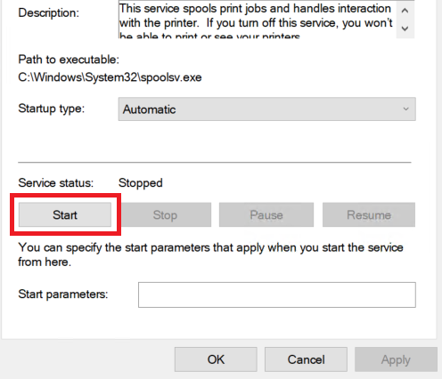Start the print spooler service
Image resolution: width=442 pixels, height=379 pixels.
point(65,215)
